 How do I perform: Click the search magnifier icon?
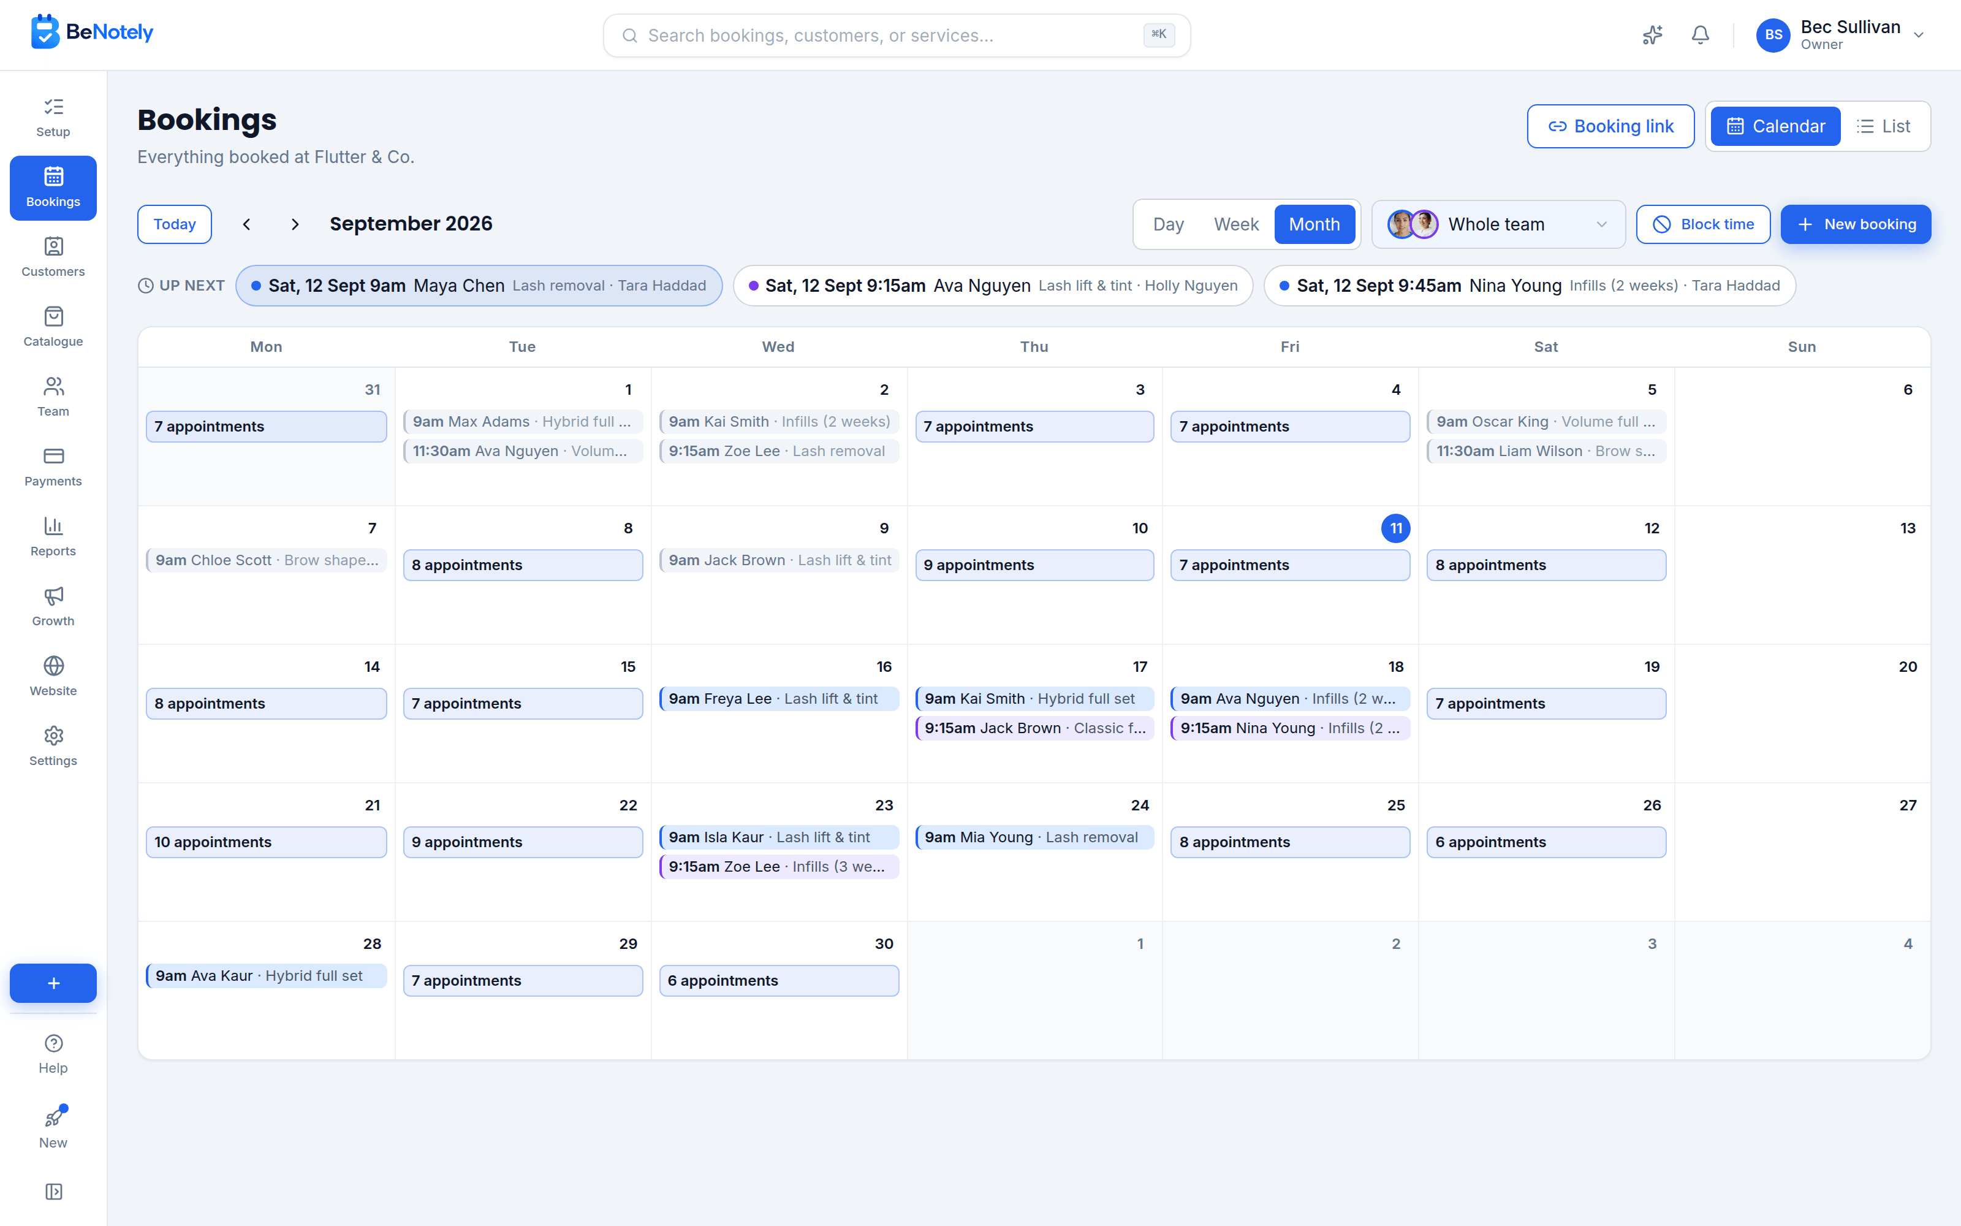629,36
